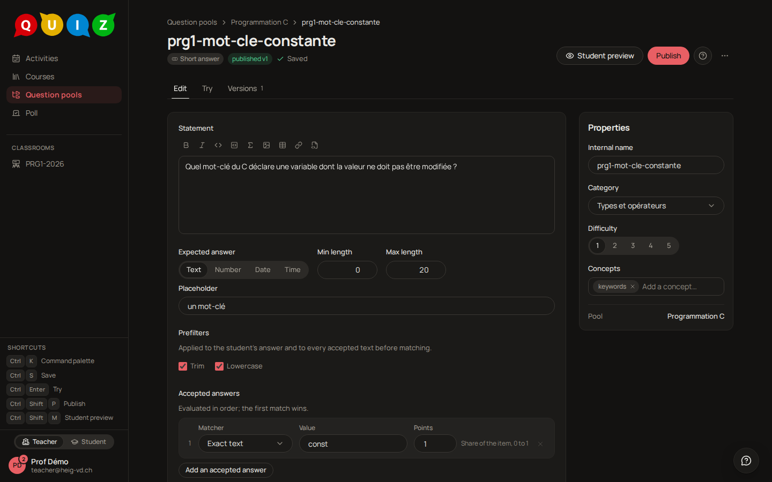This screenshot has width=772, height=482.
Task: Navigate to 'Programmation C' breadcrumb
Action: click(x=259, y=22)
